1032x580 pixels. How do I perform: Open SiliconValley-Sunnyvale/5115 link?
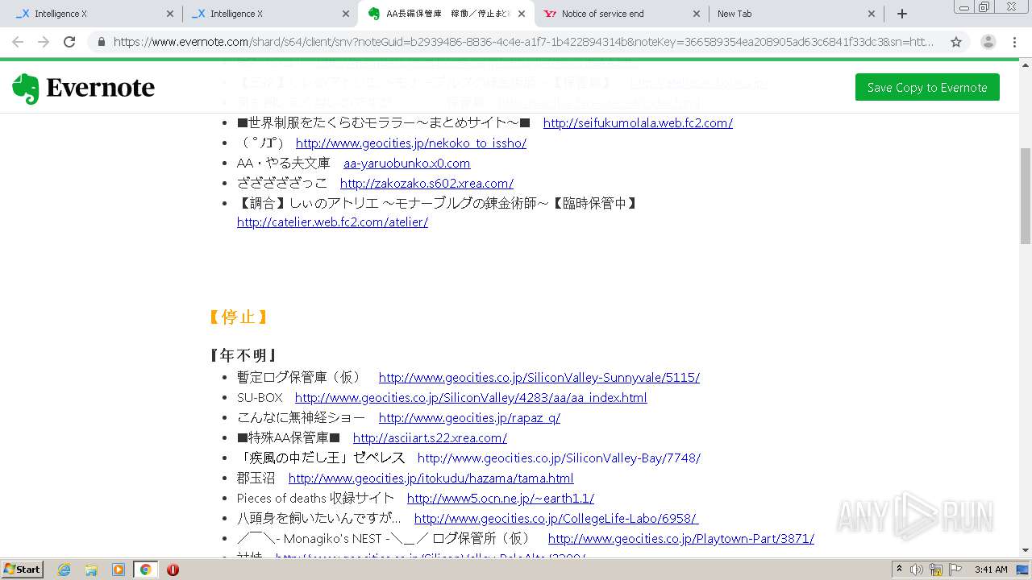point(539,378)
